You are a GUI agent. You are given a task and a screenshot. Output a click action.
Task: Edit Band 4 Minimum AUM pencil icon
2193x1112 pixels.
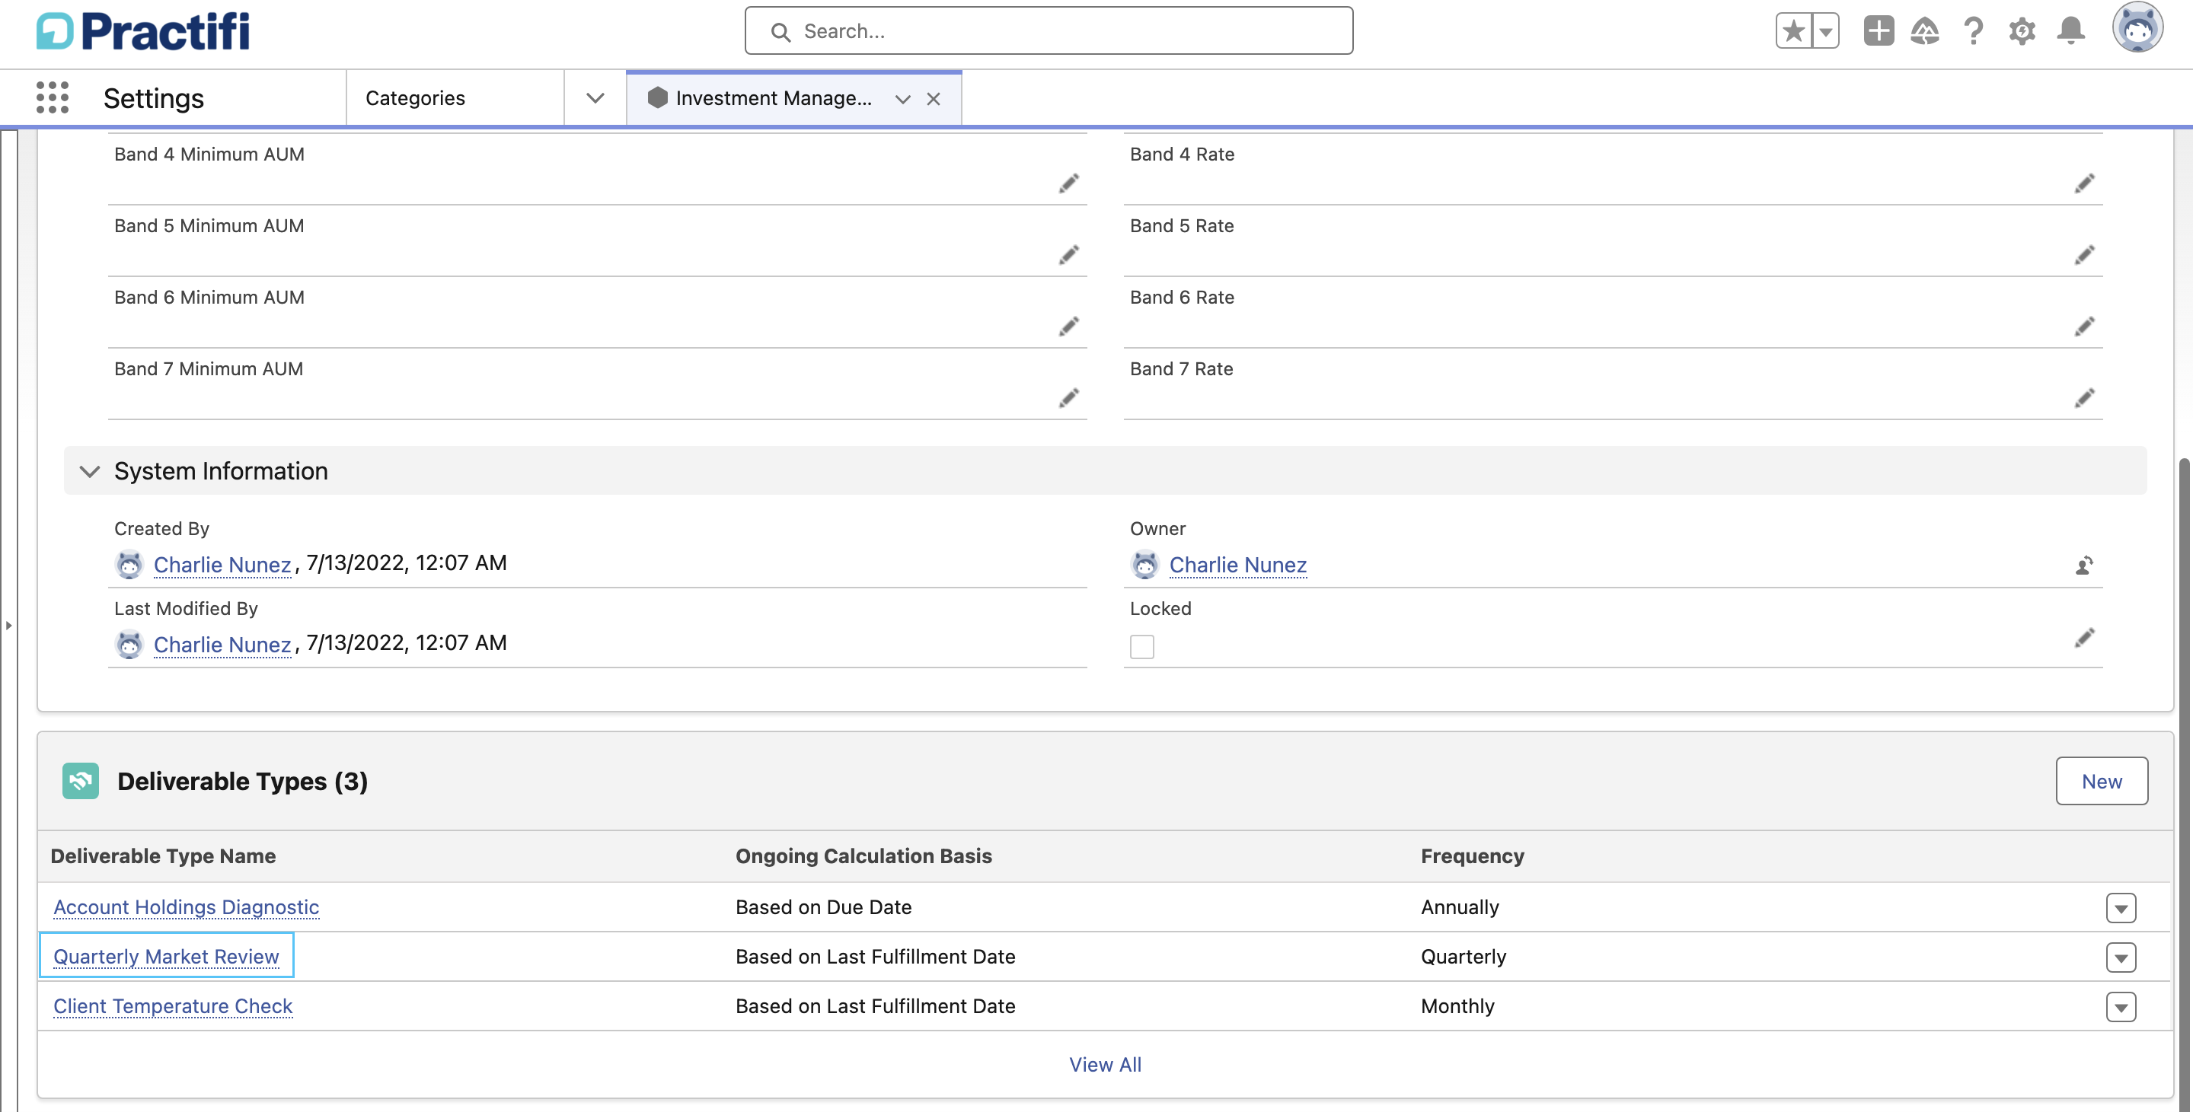pyautogui.click(x=1068, y=183)
